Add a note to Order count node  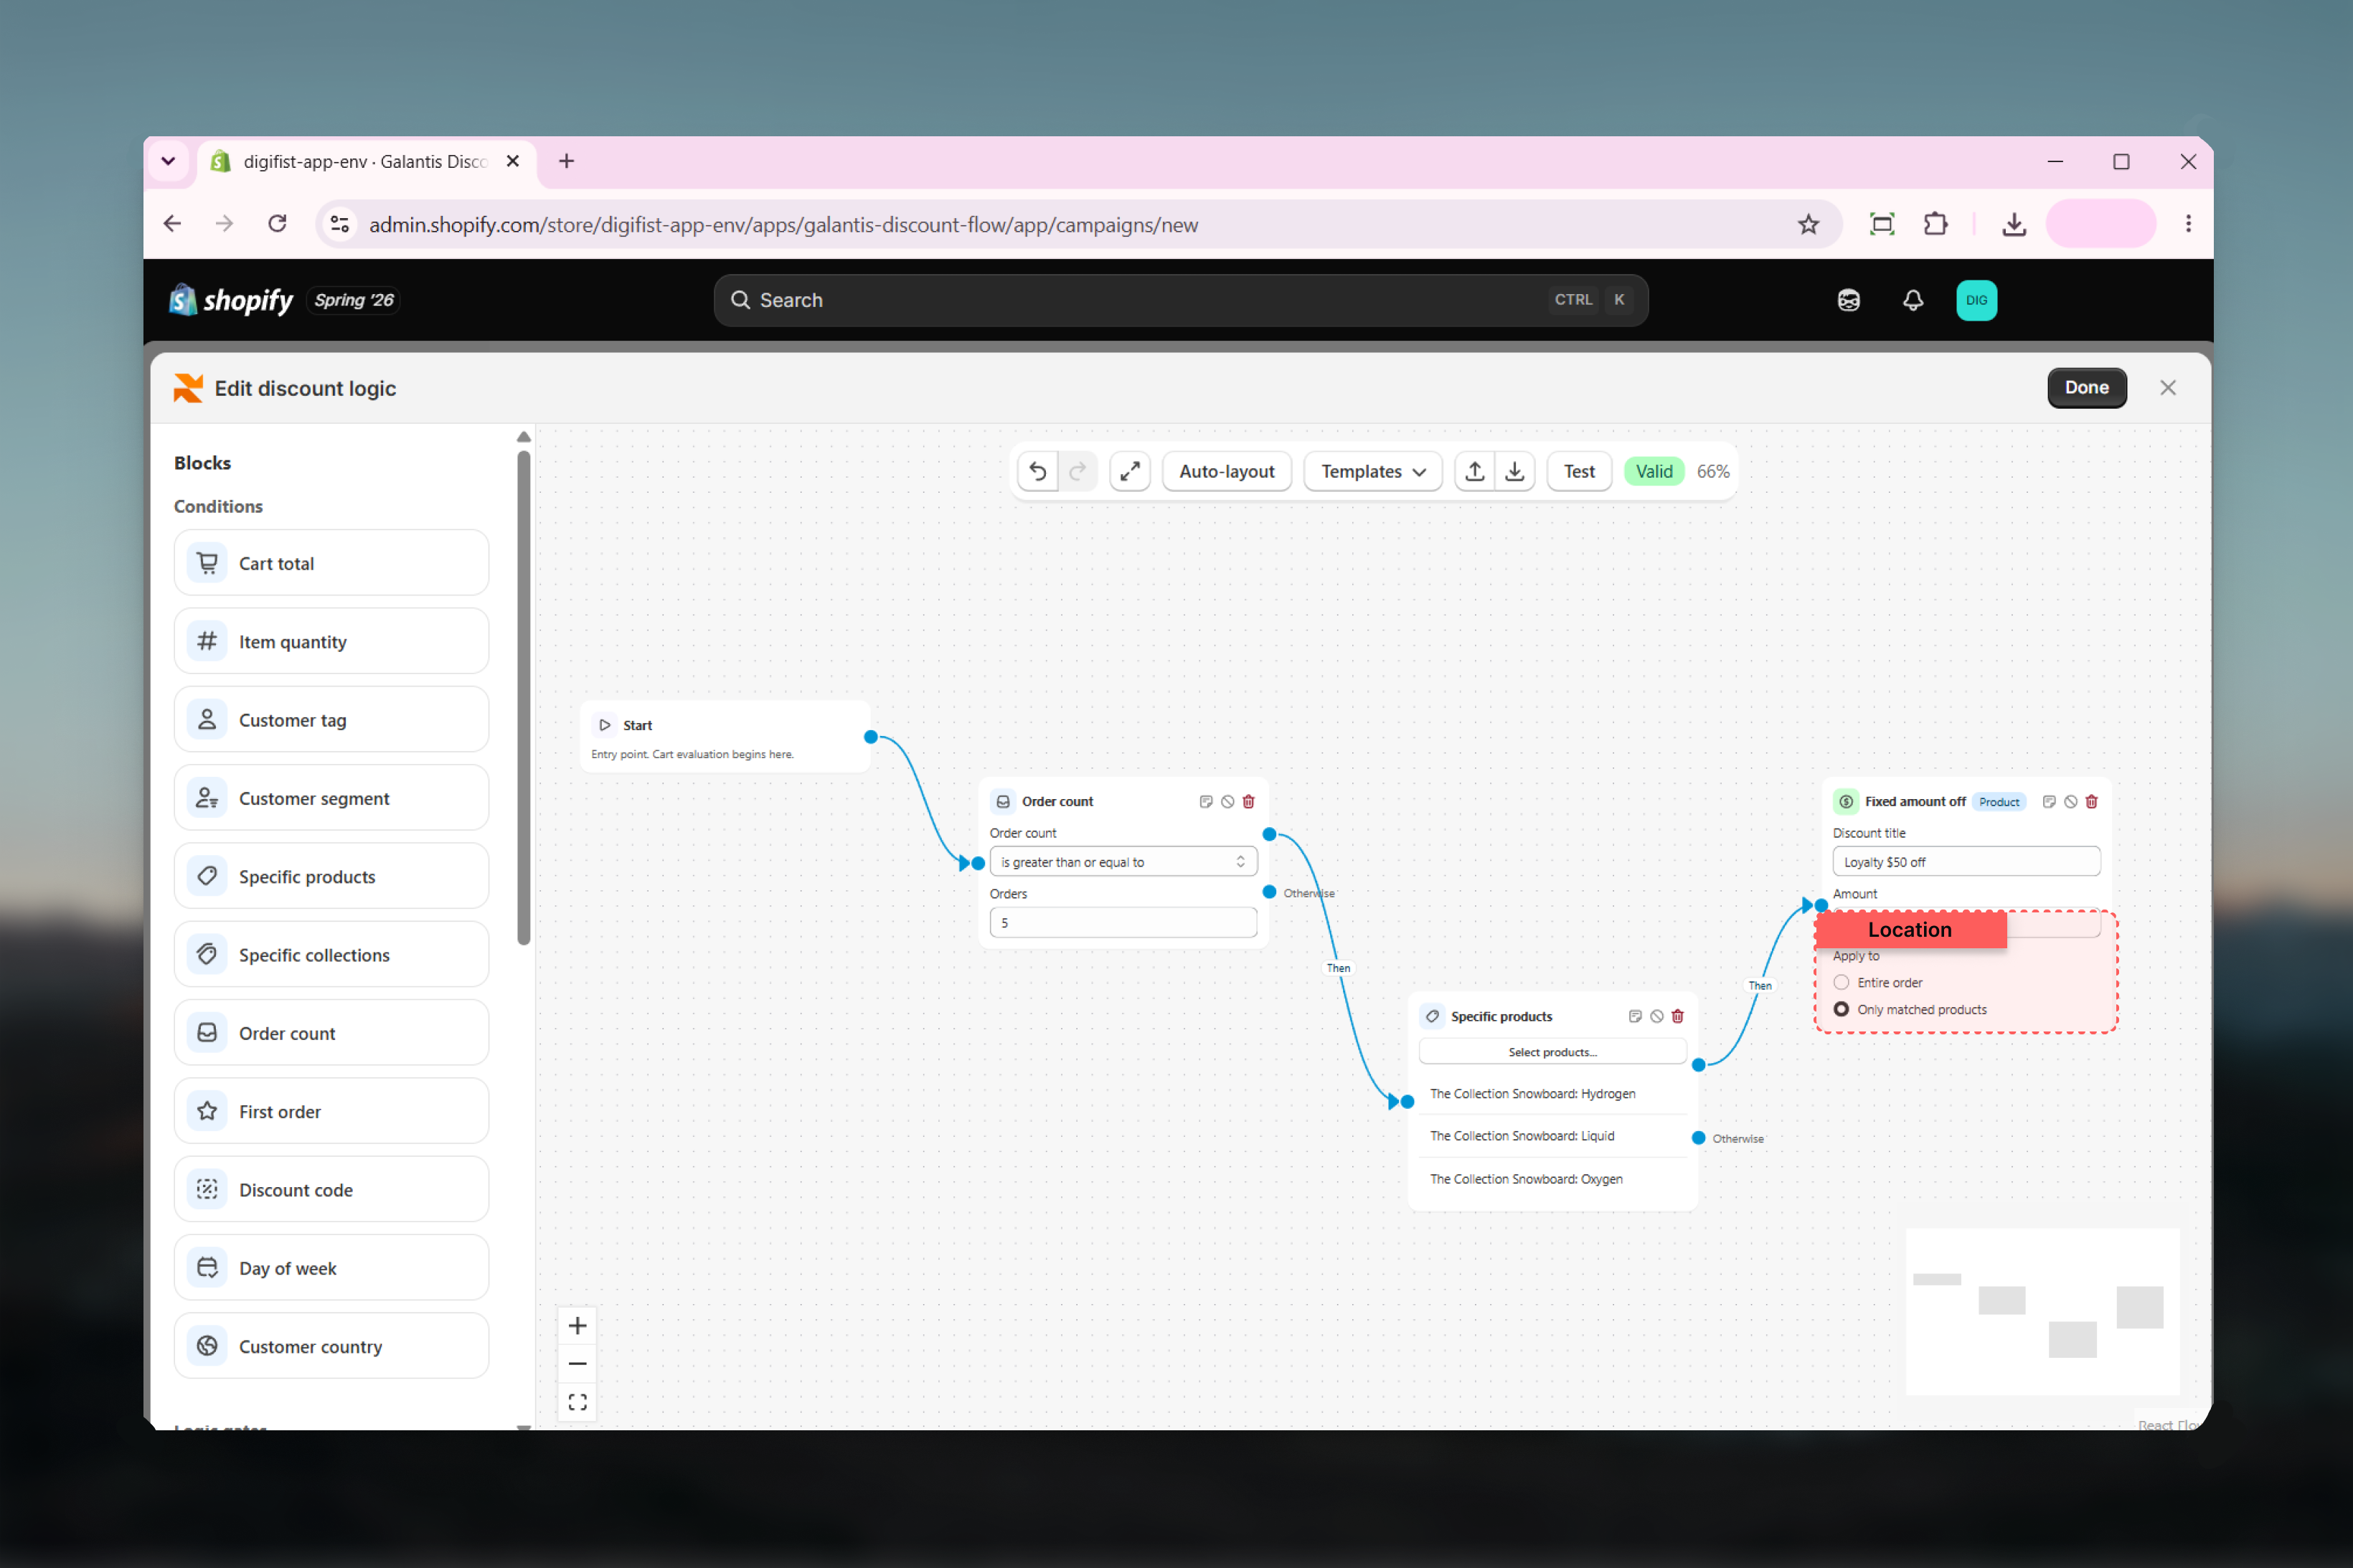(1206, 801)
